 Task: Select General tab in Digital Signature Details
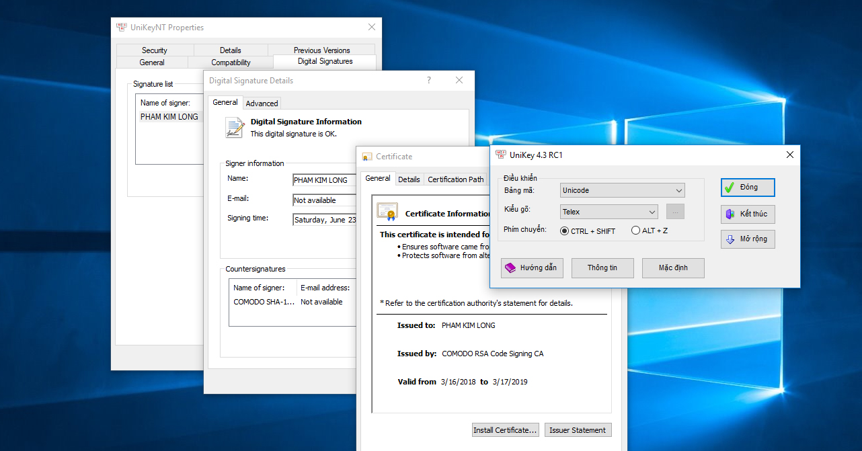pyautogui.click(x=225, y=102)
